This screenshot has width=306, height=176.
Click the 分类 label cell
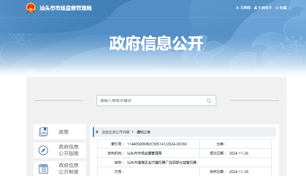pos(221,144)
